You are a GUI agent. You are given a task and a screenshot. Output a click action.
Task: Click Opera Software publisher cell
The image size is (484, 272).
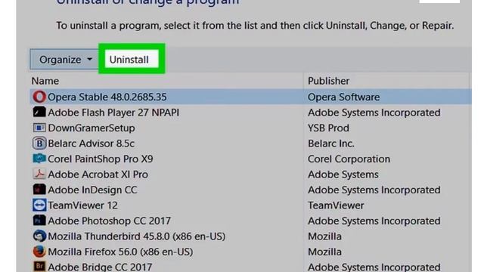pos(343,97)
